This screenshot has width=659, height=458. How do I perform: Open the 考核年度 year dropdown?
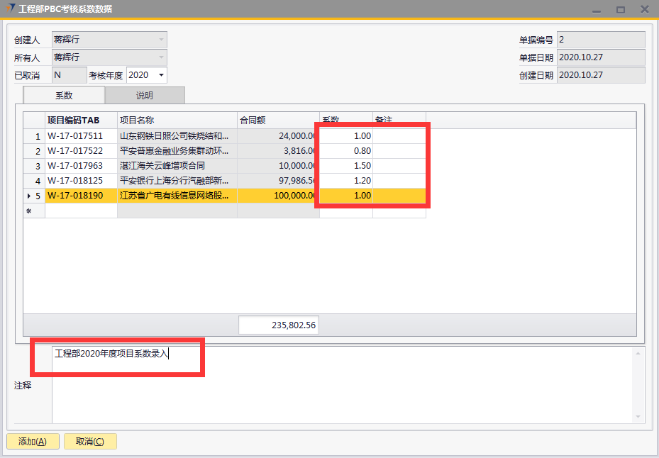click(x=161, y=75)
